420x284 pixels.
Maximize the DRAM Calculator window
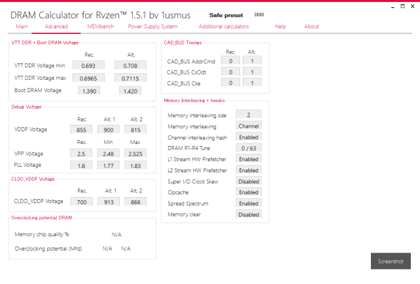point(402,5)
